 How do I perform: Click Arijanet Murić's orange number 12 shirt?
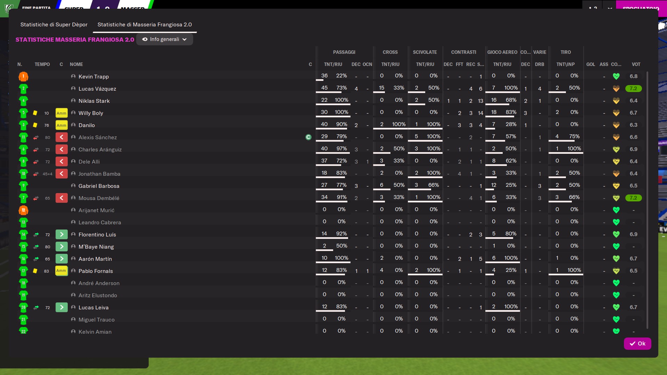(23, 210)
